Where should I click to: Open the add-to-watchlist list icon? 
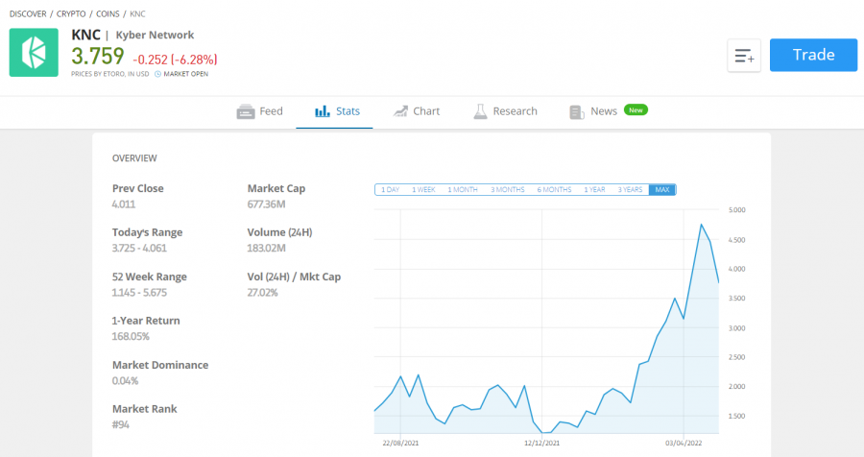[744, 55]
